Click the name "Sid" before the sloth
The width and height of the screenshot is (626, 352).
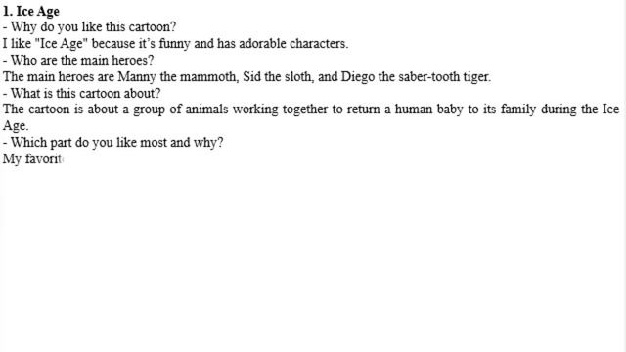(x=251, y=76)
